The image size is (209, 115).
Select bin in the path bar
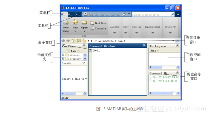[120, 41]
